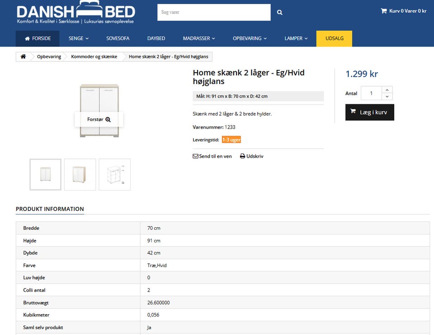Click the Antal quantity input field

tap(372, 93)
